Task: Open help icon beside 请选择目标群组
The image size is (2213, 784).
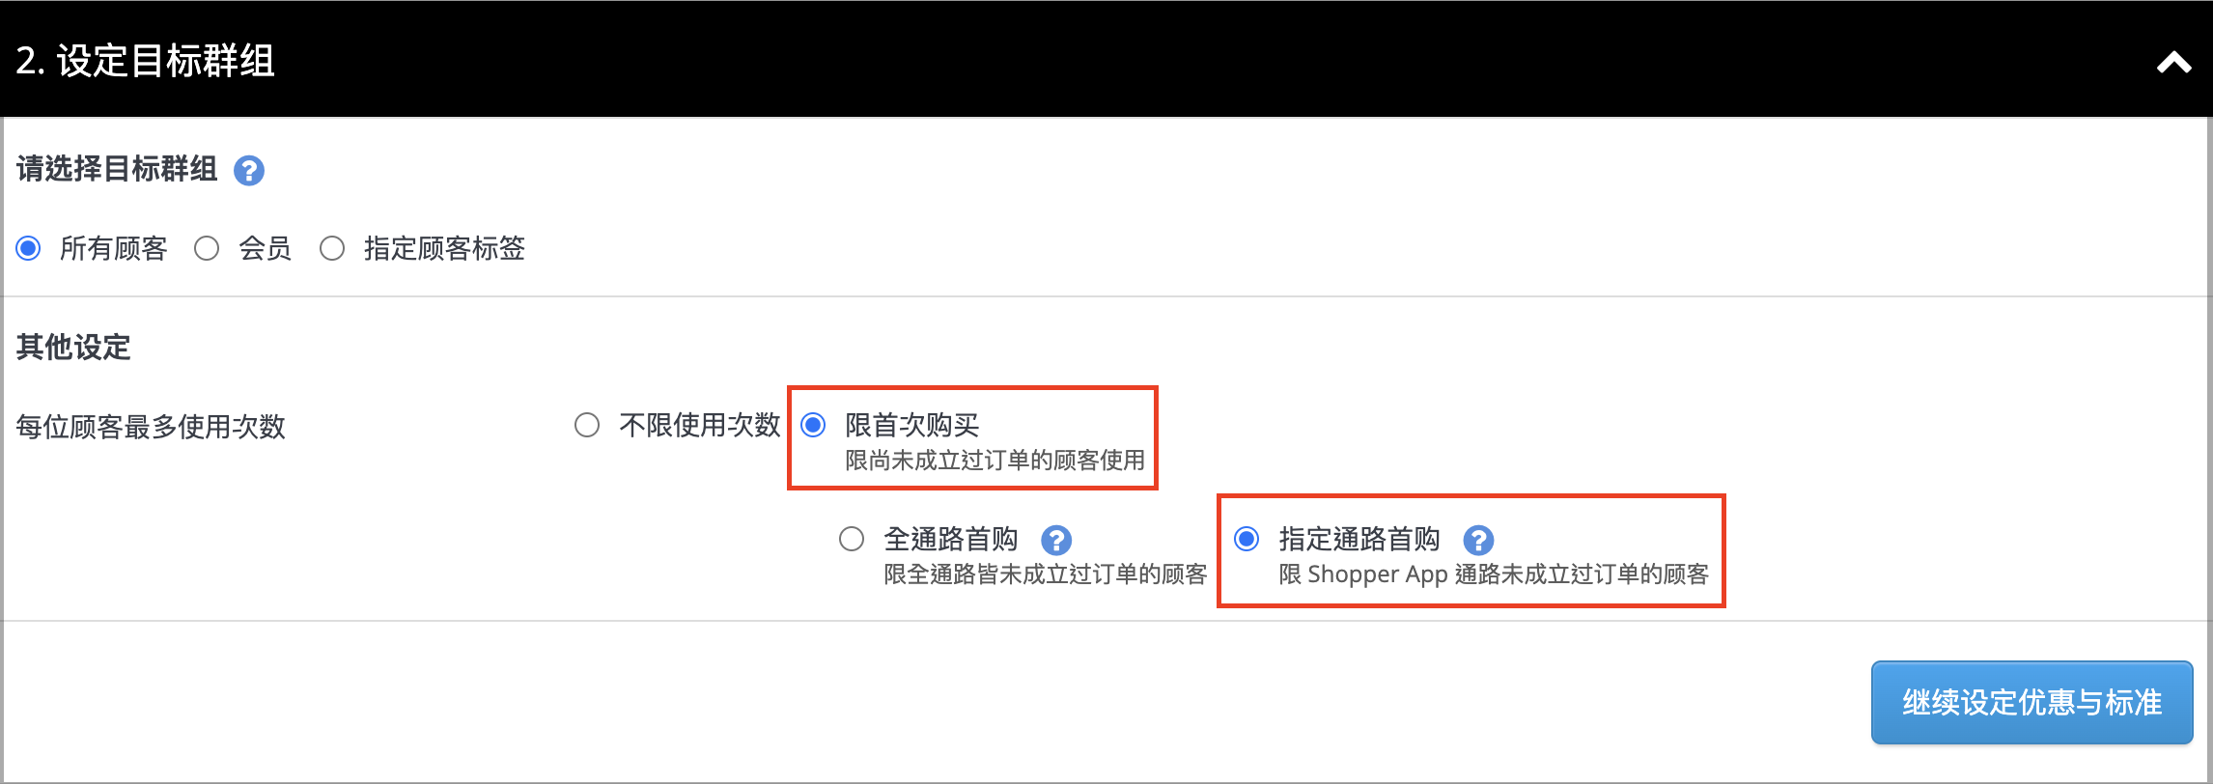Action: point(249,171)
